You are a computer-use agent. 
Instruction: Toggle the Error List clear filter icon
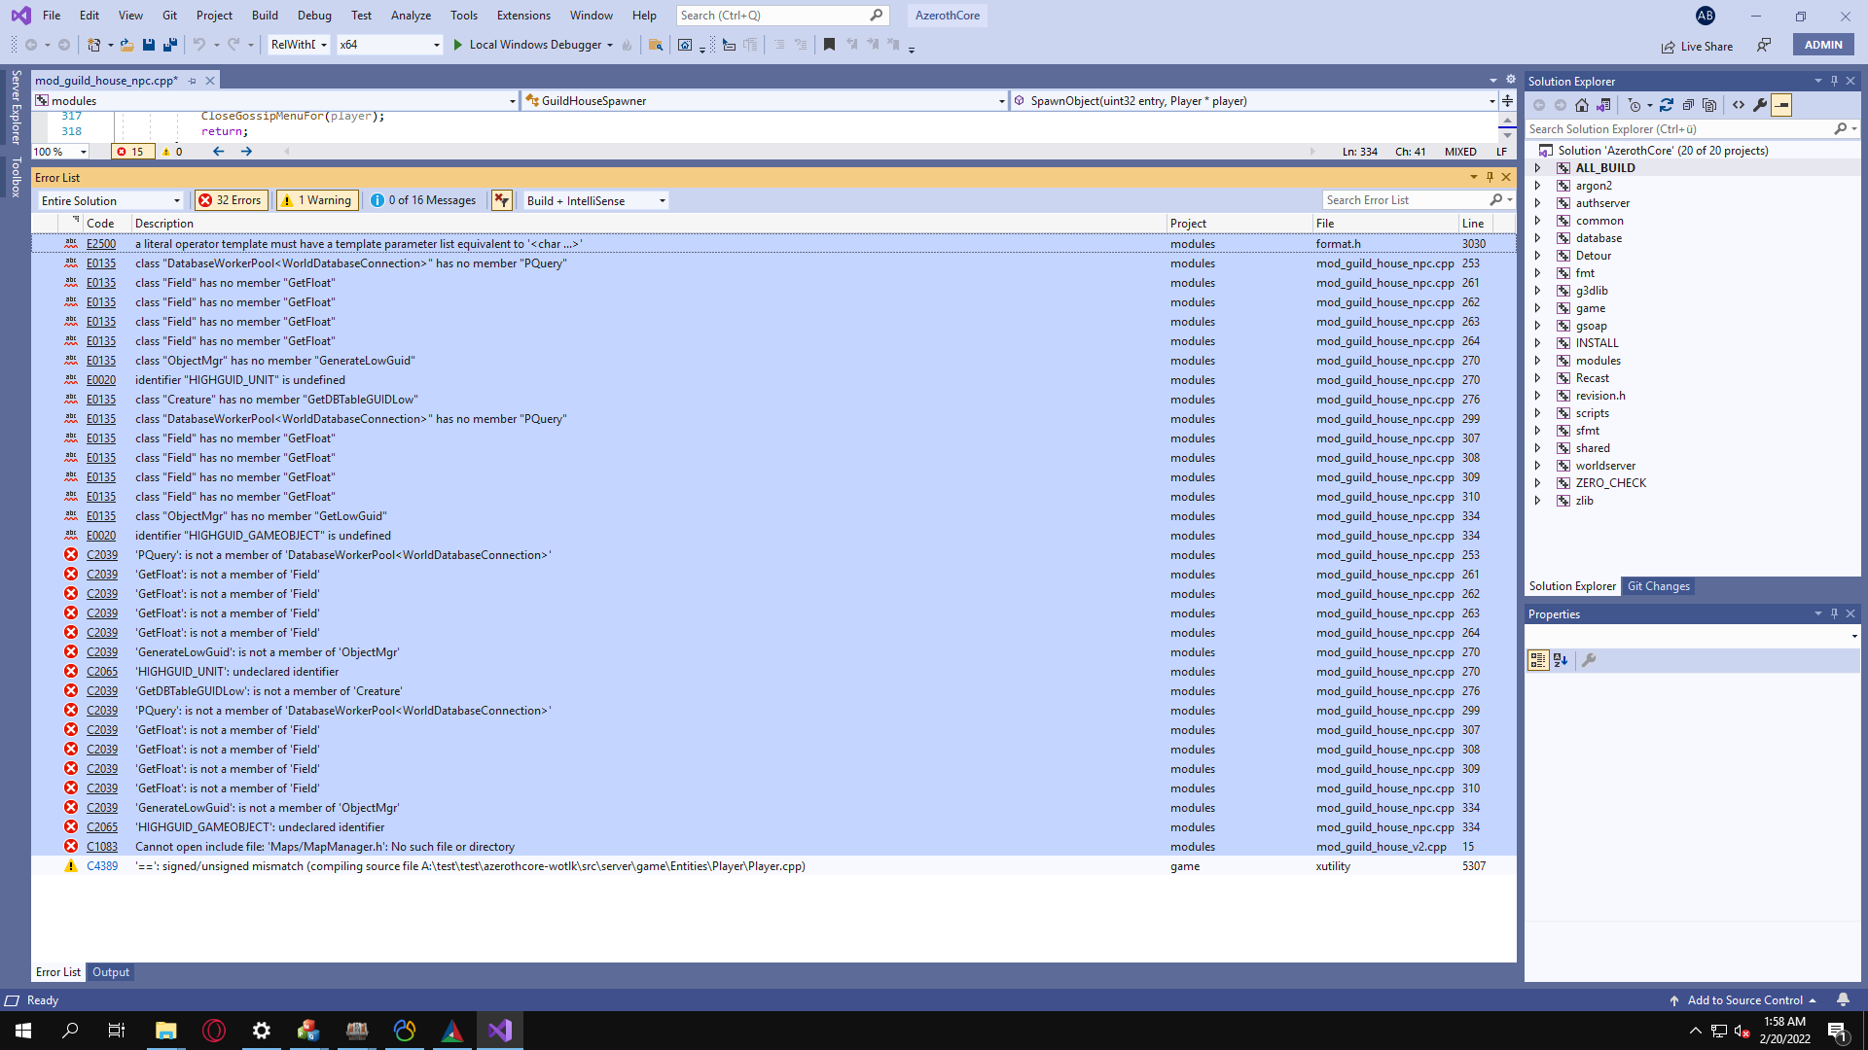click(502, 200)
